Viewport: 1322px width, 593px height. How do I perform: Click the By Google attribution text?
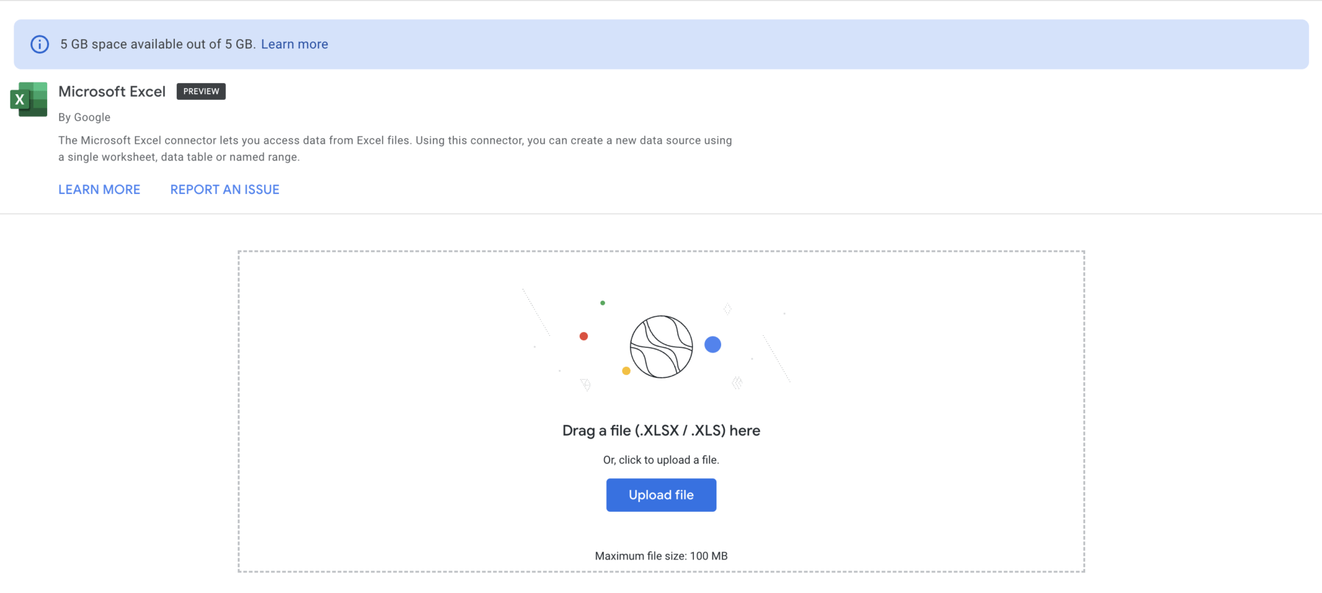click(84, 117)
